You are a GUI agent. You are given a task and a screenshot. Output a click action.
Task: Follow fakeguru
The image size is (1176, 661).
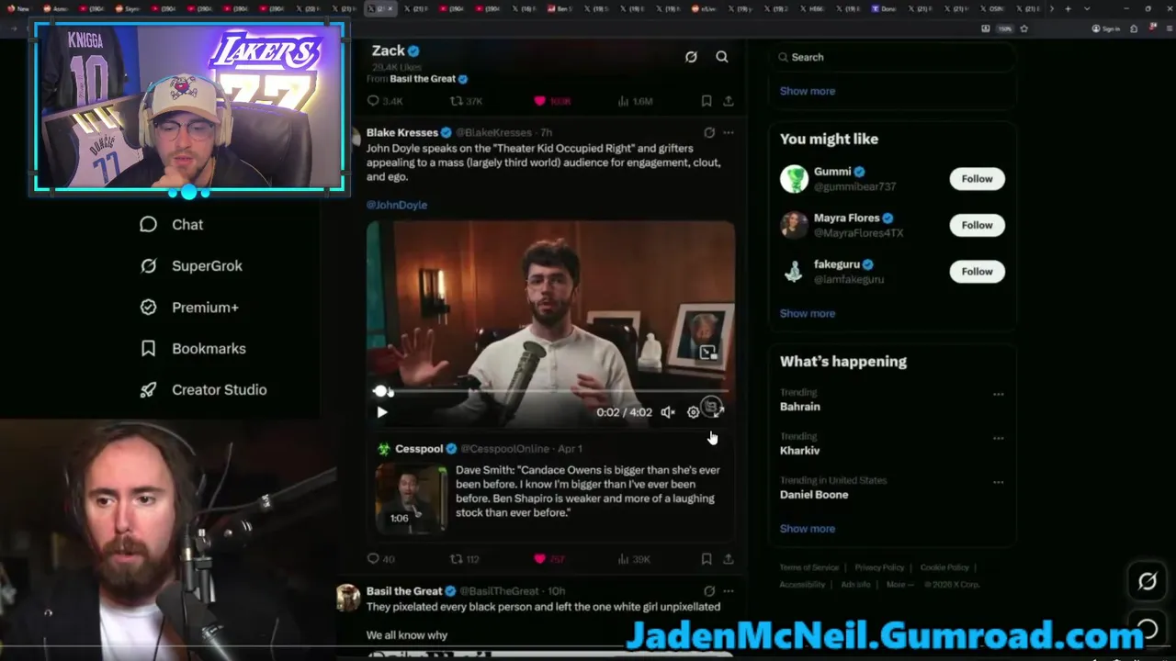[977, 272]
